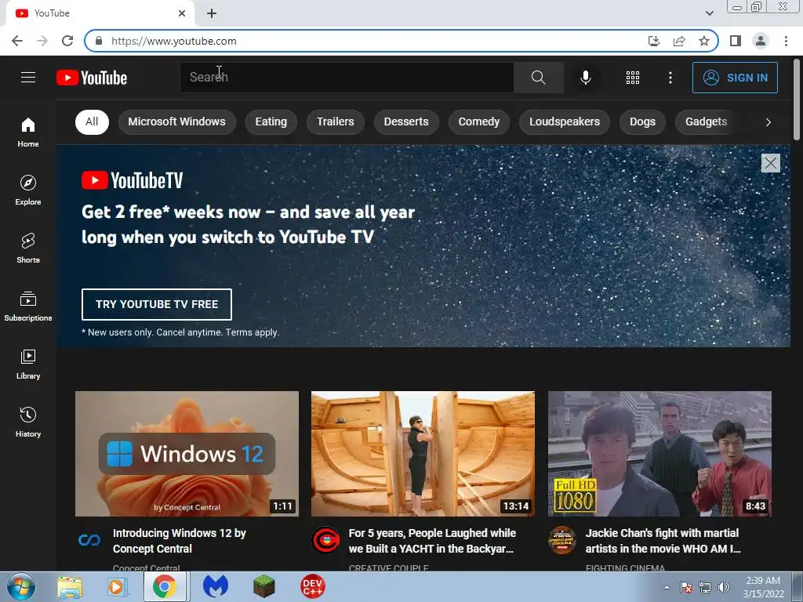Open the YACHT in Backyard video title
Image resolution: width=803 pixels, height=602 pixels.
[432, 541]
